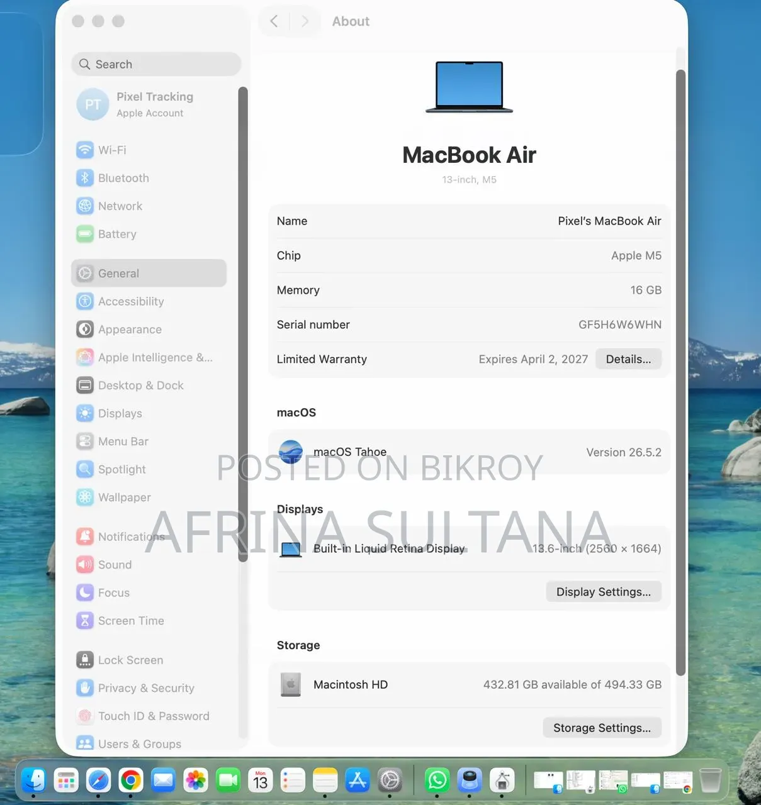Open Sound settings
Screen dimensions: 761x805
click(x=149, y=565)
